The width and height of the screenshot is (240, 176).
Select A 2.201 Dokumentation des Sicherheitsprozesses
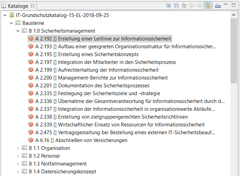point(92,86)
